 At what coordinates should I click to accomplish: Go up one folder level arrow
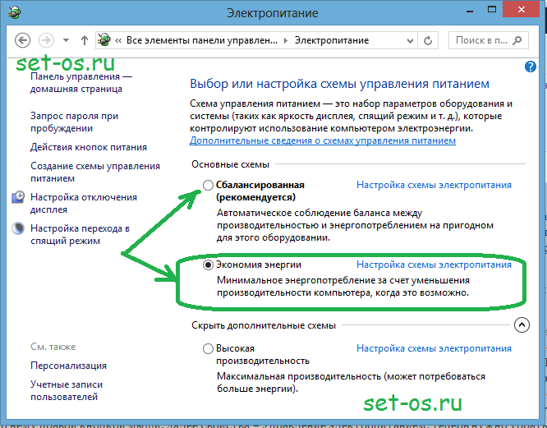pyautogui.click(x=85, y=39)
